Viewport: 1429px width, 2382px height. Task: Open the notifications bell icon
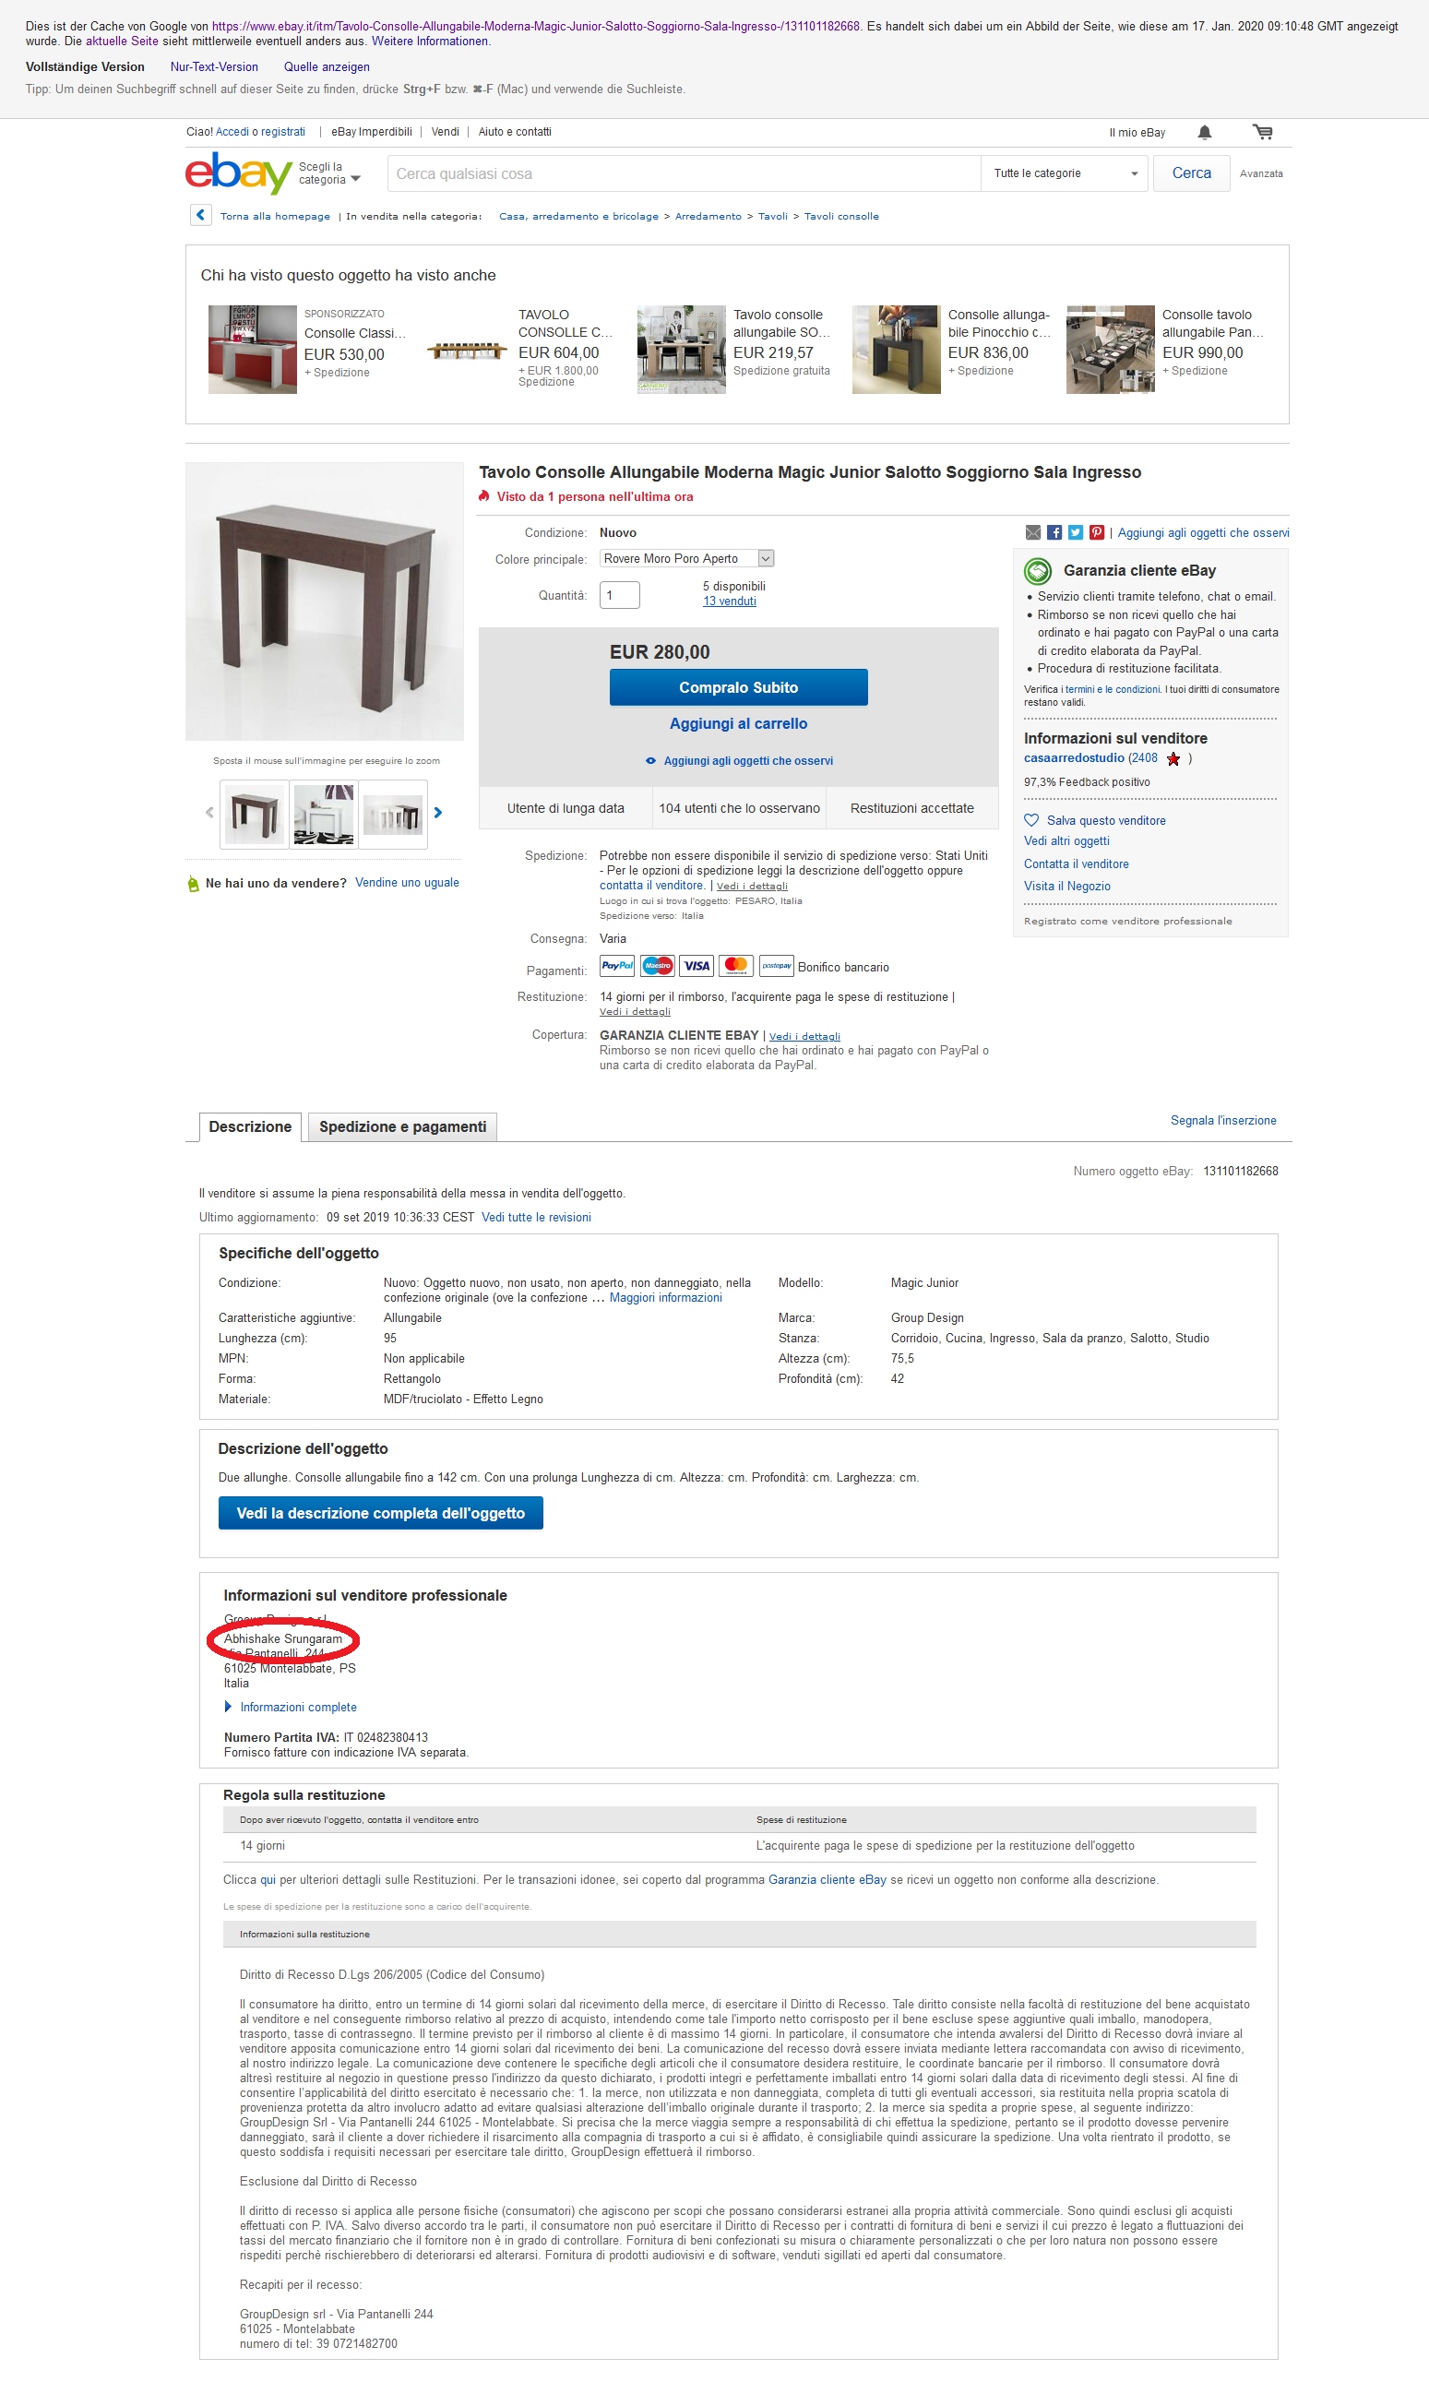[1204, 132]
